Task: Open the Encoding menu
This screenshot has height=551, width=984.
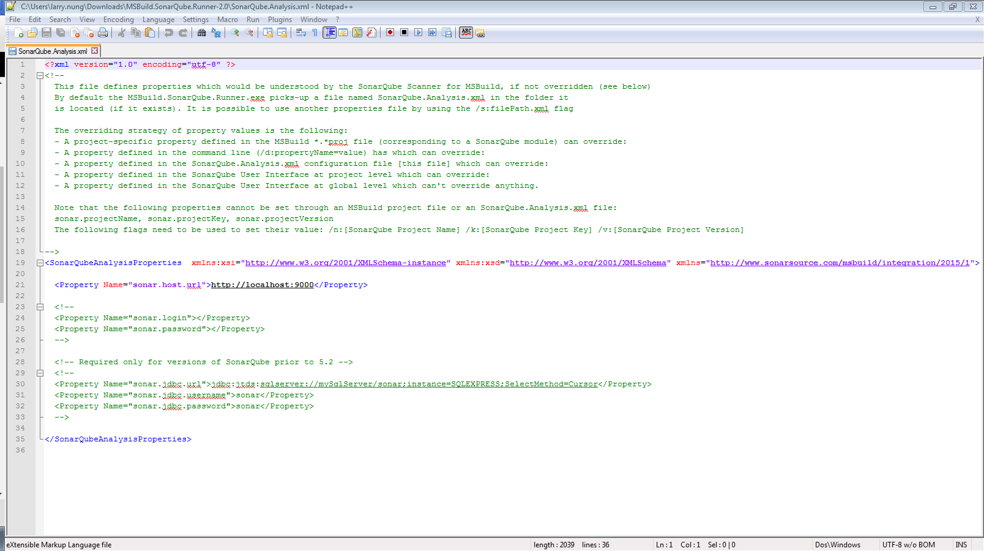Action: click(118, 20)
